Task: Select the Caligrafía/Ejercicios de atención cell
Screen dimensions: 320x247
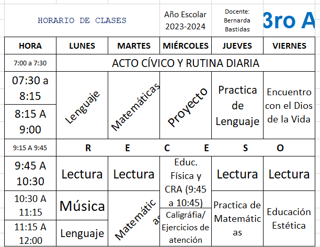Action: click(185, 227)
